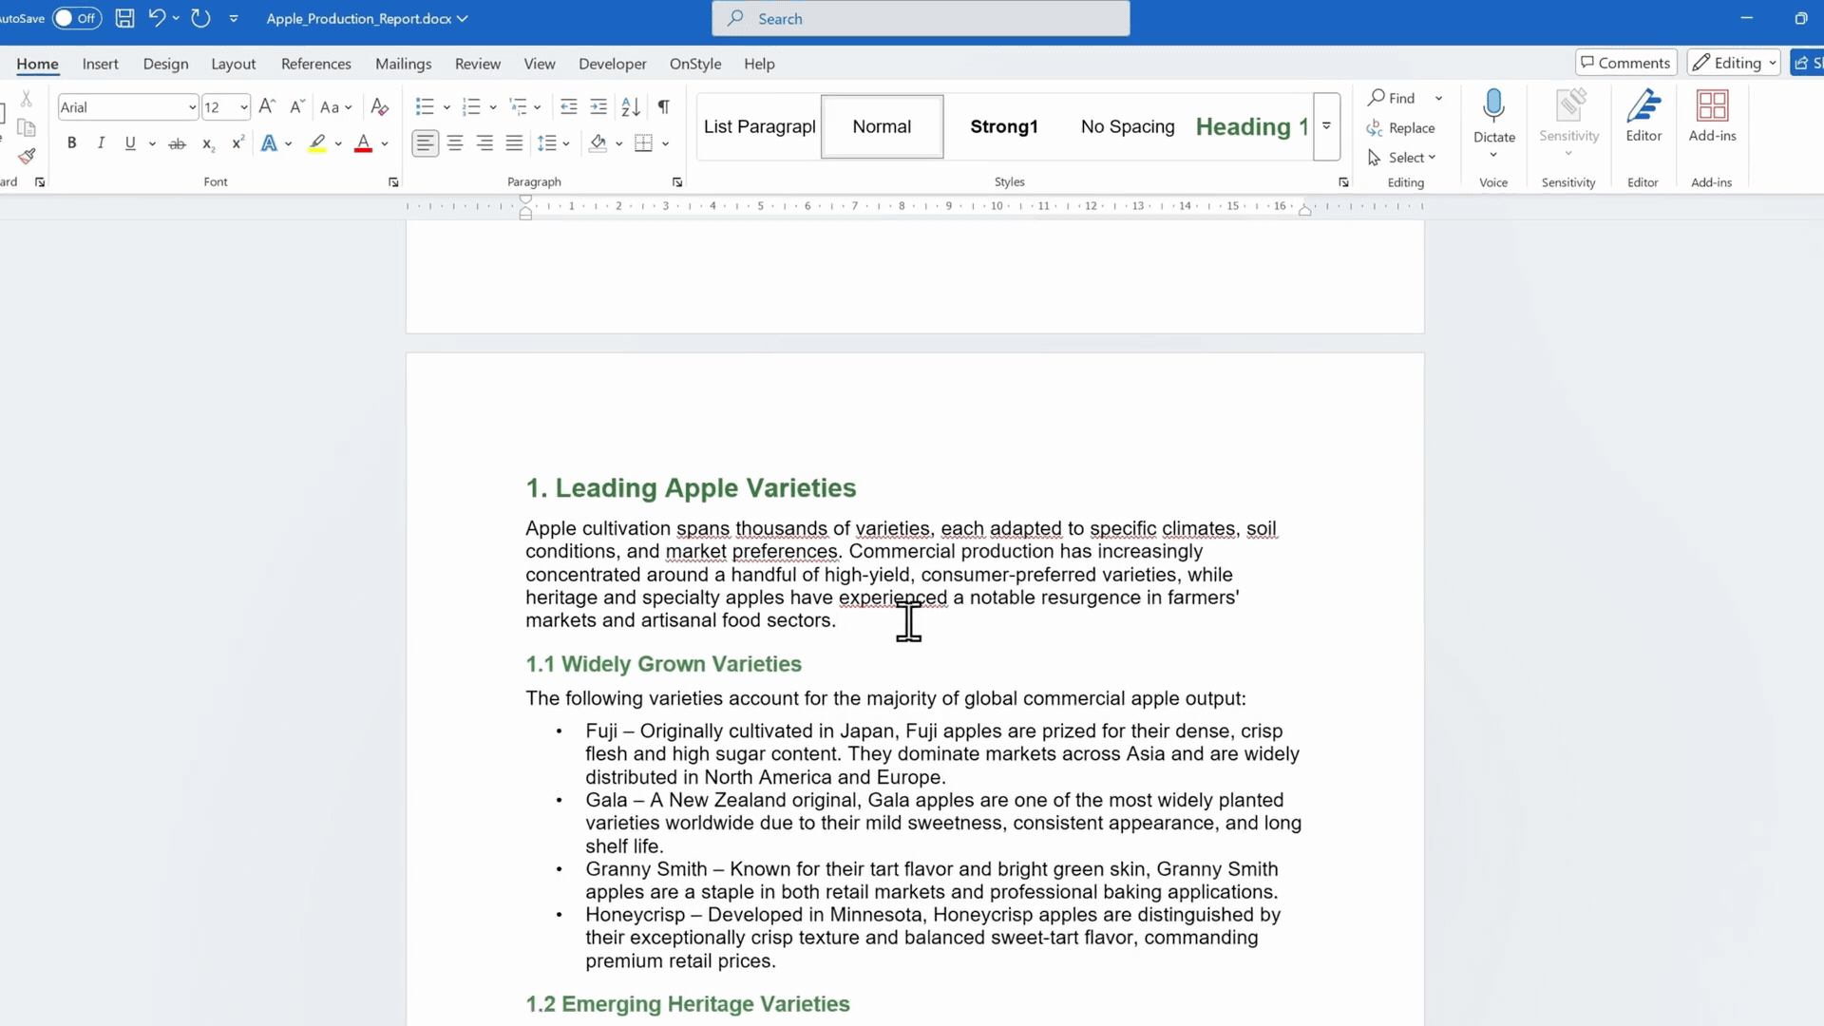Apply the Heading 1 style
This screenshot has width=1824, height=1026.
click(1251, 126)
